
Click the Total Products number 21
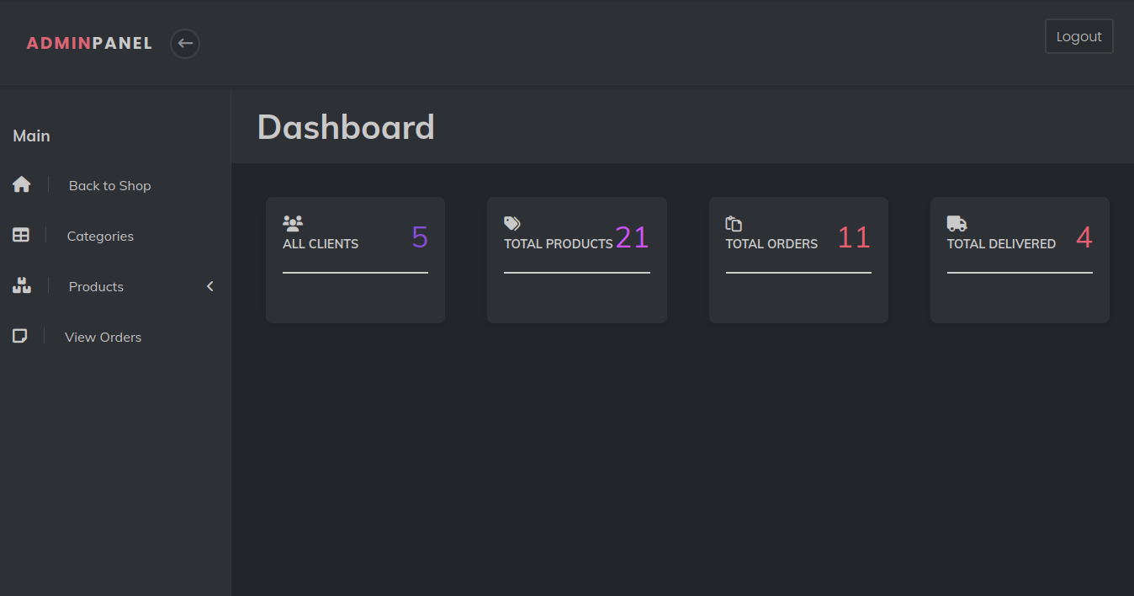tap(632, 237)
